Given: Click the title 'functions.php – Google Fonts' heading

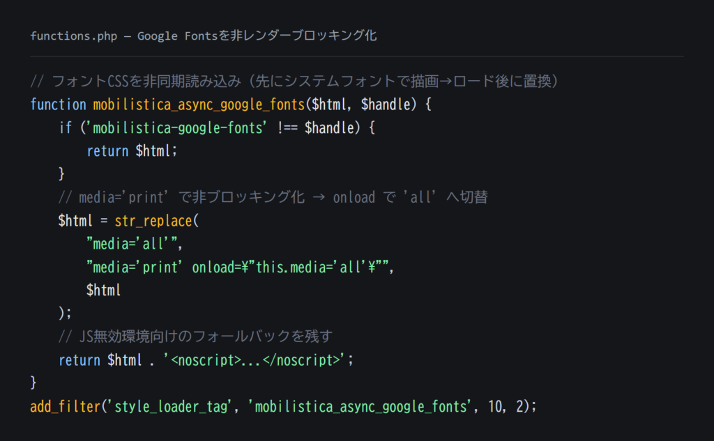Looking at the screenshot, I should [204, 36].
